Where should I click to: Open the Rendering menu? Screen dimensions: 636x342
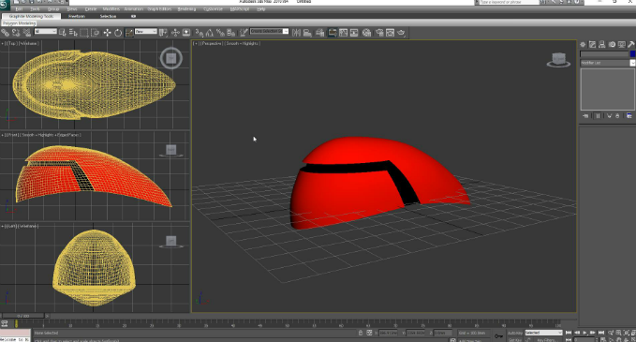point(186,9)
